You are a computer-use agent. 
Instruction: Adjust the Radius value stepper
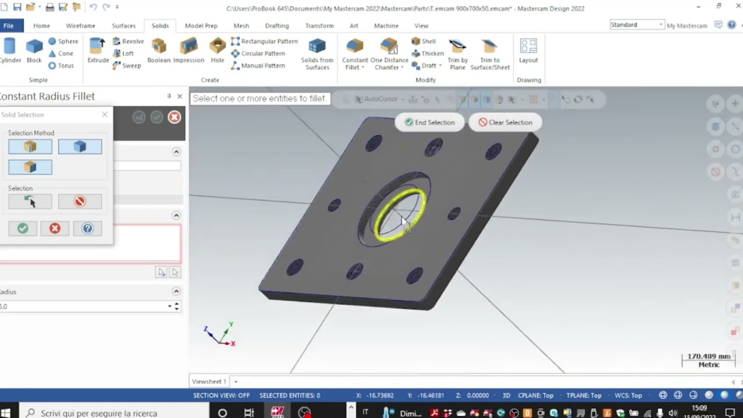point(177,307)
